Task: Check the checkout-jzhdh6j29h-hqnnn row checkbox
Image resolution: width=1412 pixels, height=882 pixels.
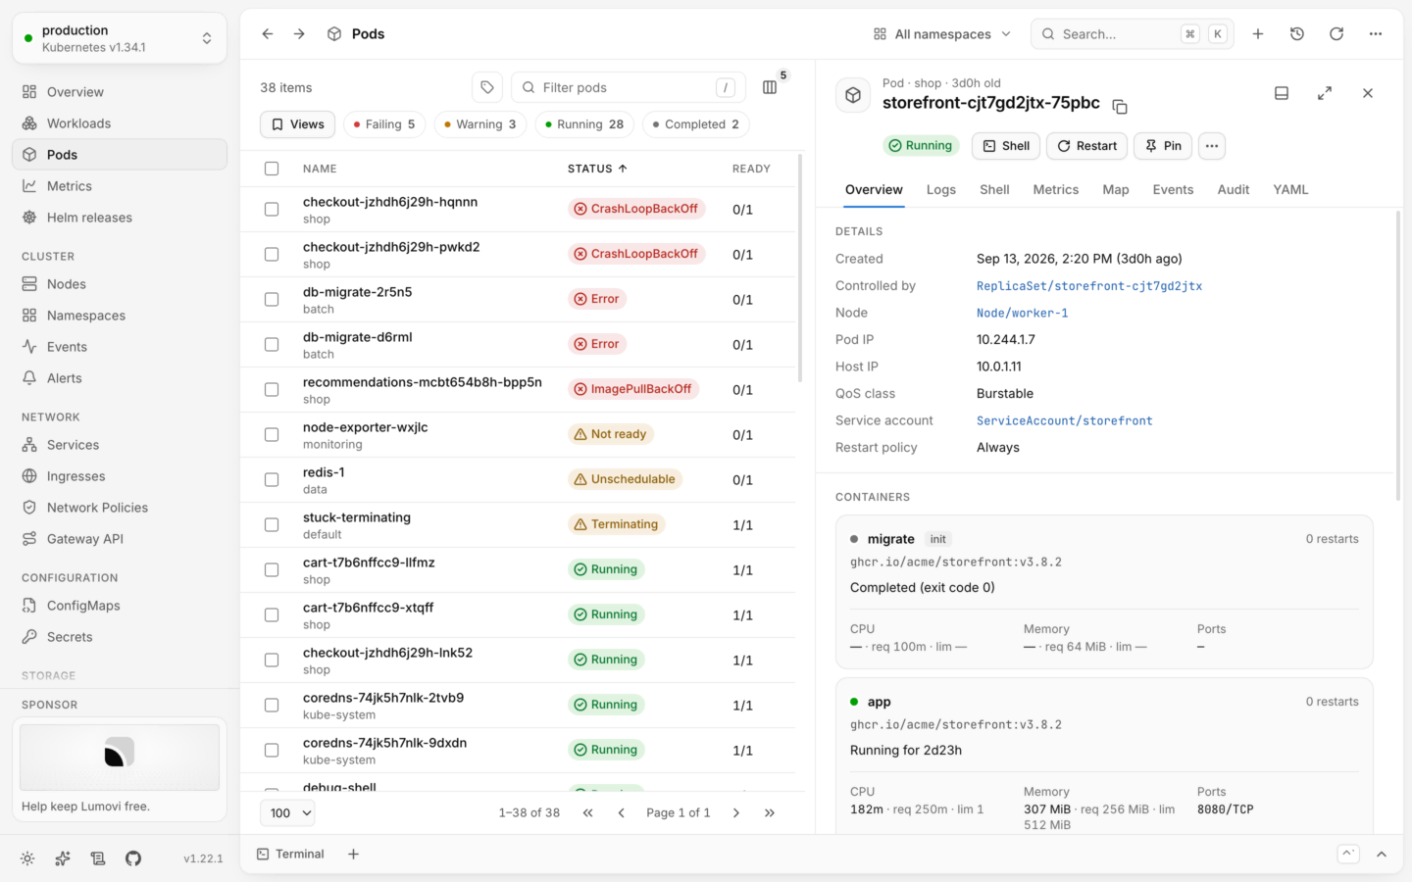Action: 272,209
